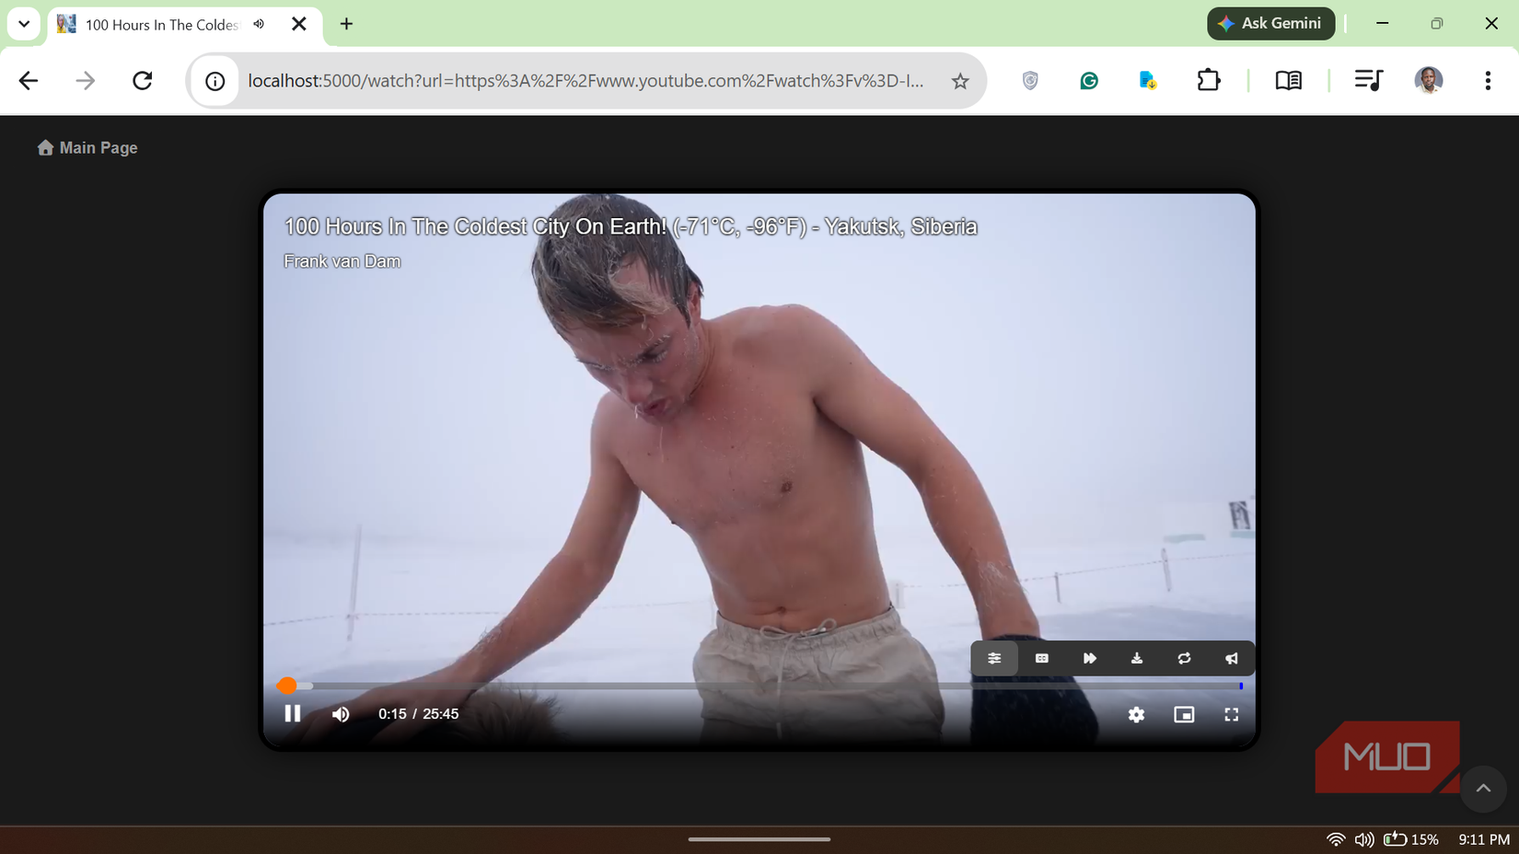Click the localhost URL address field
This screenshot has height=854, width=1519.
pos(586,81)
